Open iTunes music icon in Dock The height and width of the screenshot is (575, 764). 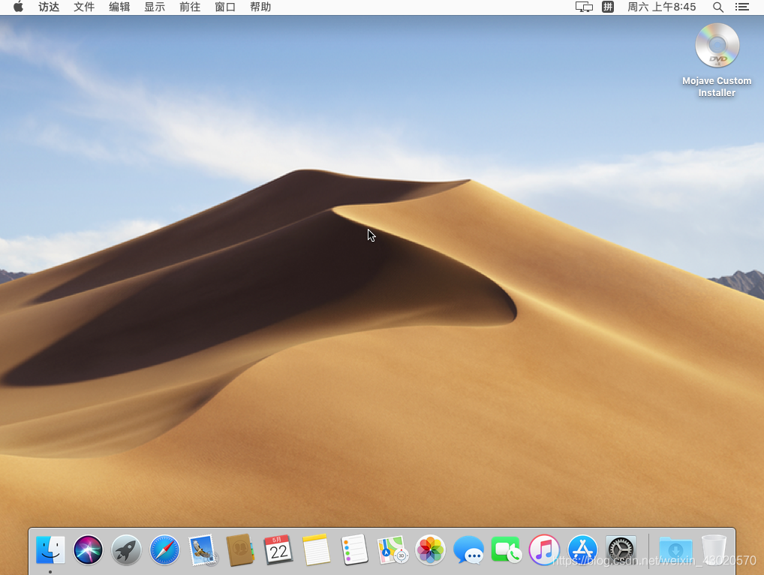coord(544,550)
